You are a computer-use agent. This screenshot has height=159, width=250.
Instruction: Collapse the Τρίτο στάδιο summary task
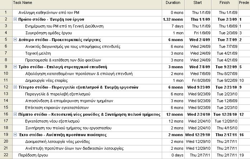click(15, 67)
